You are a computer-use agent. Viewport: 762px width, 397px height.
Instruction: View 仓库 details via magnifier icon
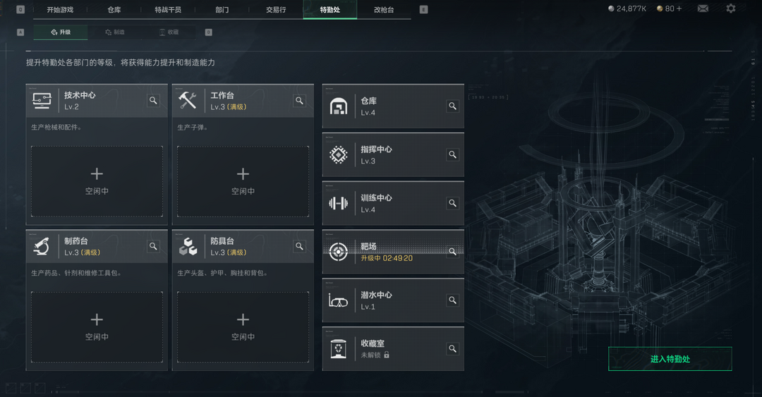click(452, 106)
